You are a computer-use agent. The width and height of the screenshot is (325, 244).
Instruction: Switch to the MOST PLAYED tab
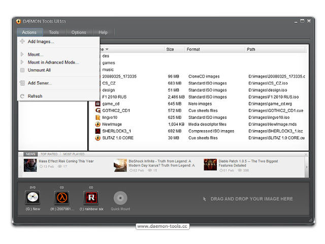74,154
